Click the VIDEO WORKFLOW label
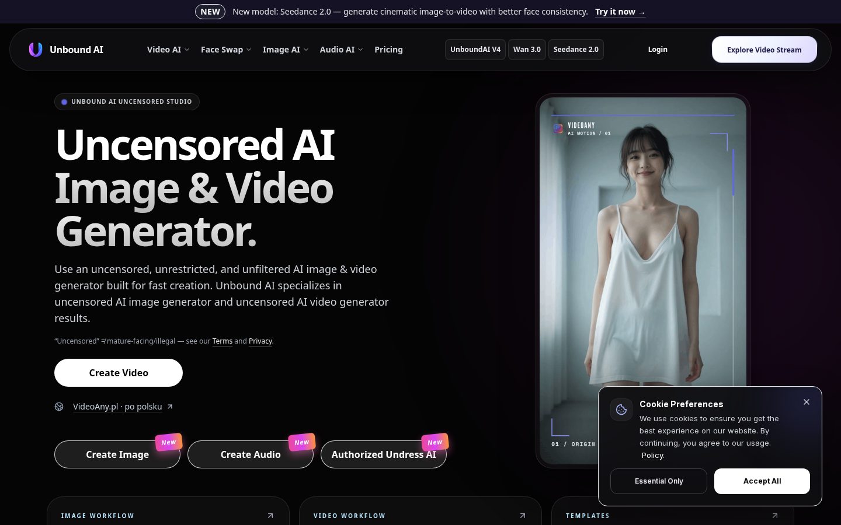 (x=349, y=516)
